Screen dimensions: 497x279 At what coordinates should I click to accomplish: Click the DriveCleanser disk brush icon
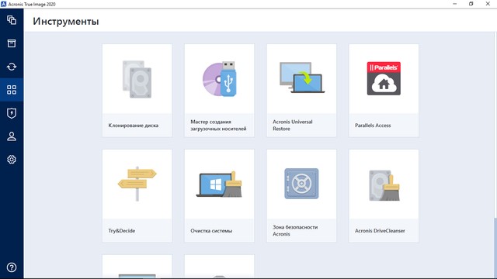coord(384,185)
